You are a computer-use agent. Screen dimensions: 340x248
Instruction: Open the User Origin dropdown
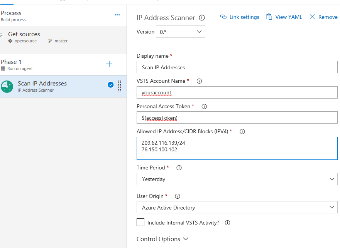237,207
